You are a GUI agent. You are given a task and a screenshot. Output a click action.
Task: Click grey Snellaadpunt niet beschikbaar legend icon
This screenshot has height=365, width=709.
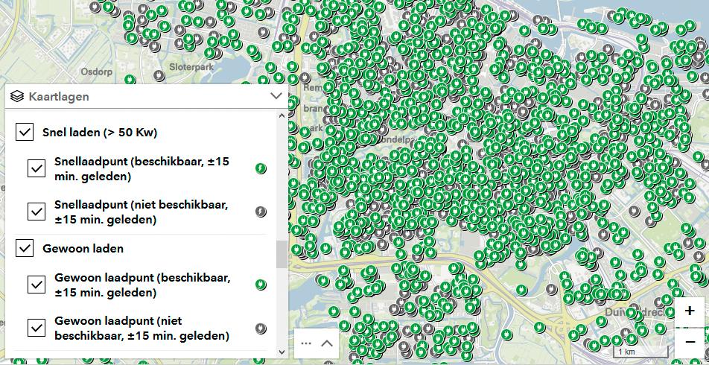coord(261,212)
